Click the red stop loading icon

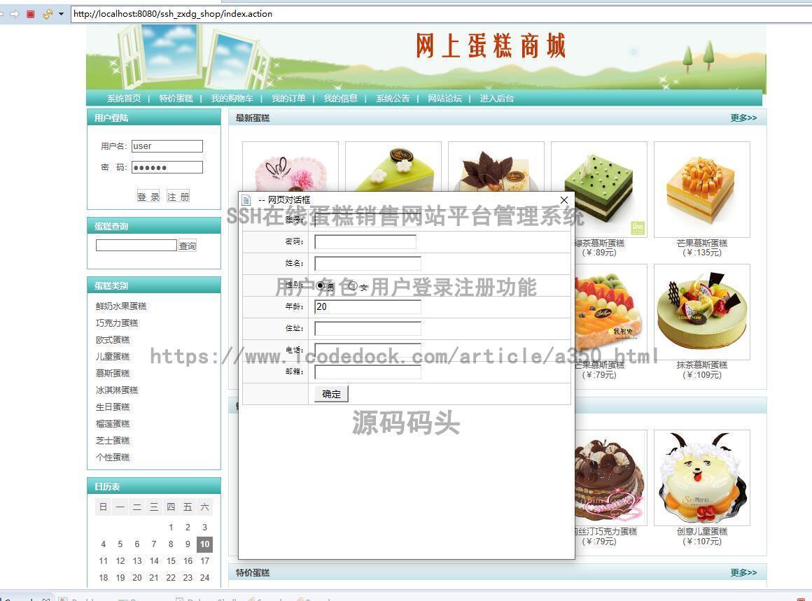31,14
